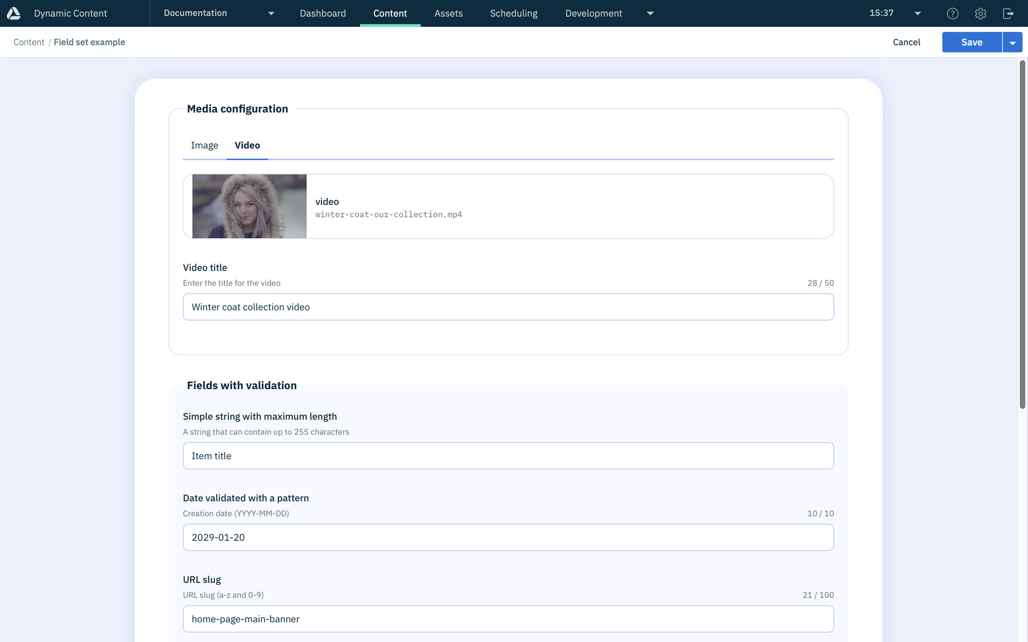Open the Development menu dropdown arrow

tap(650, 14)
